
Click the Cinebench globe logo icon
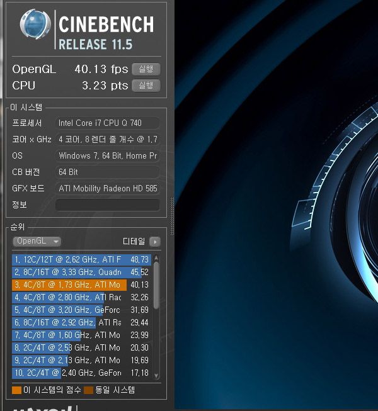pos(35,25)
